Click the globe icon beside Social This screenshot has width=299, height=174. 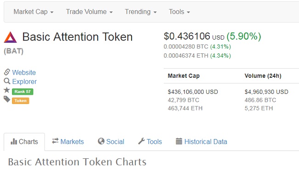[x=101, y=141]
